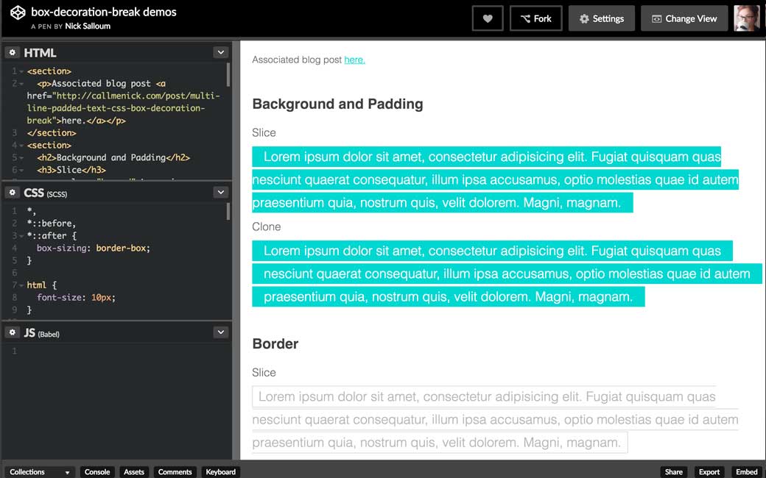Open the pen Settings
This screenshot has width=766, height=478.
tap(601, 18)
